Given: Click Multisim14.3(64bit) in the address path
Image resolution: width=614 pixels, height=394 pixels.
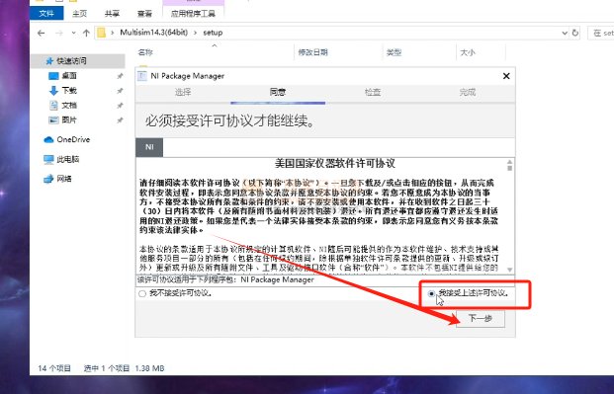Looking at the screenshot, I should (x=154, y=33).
